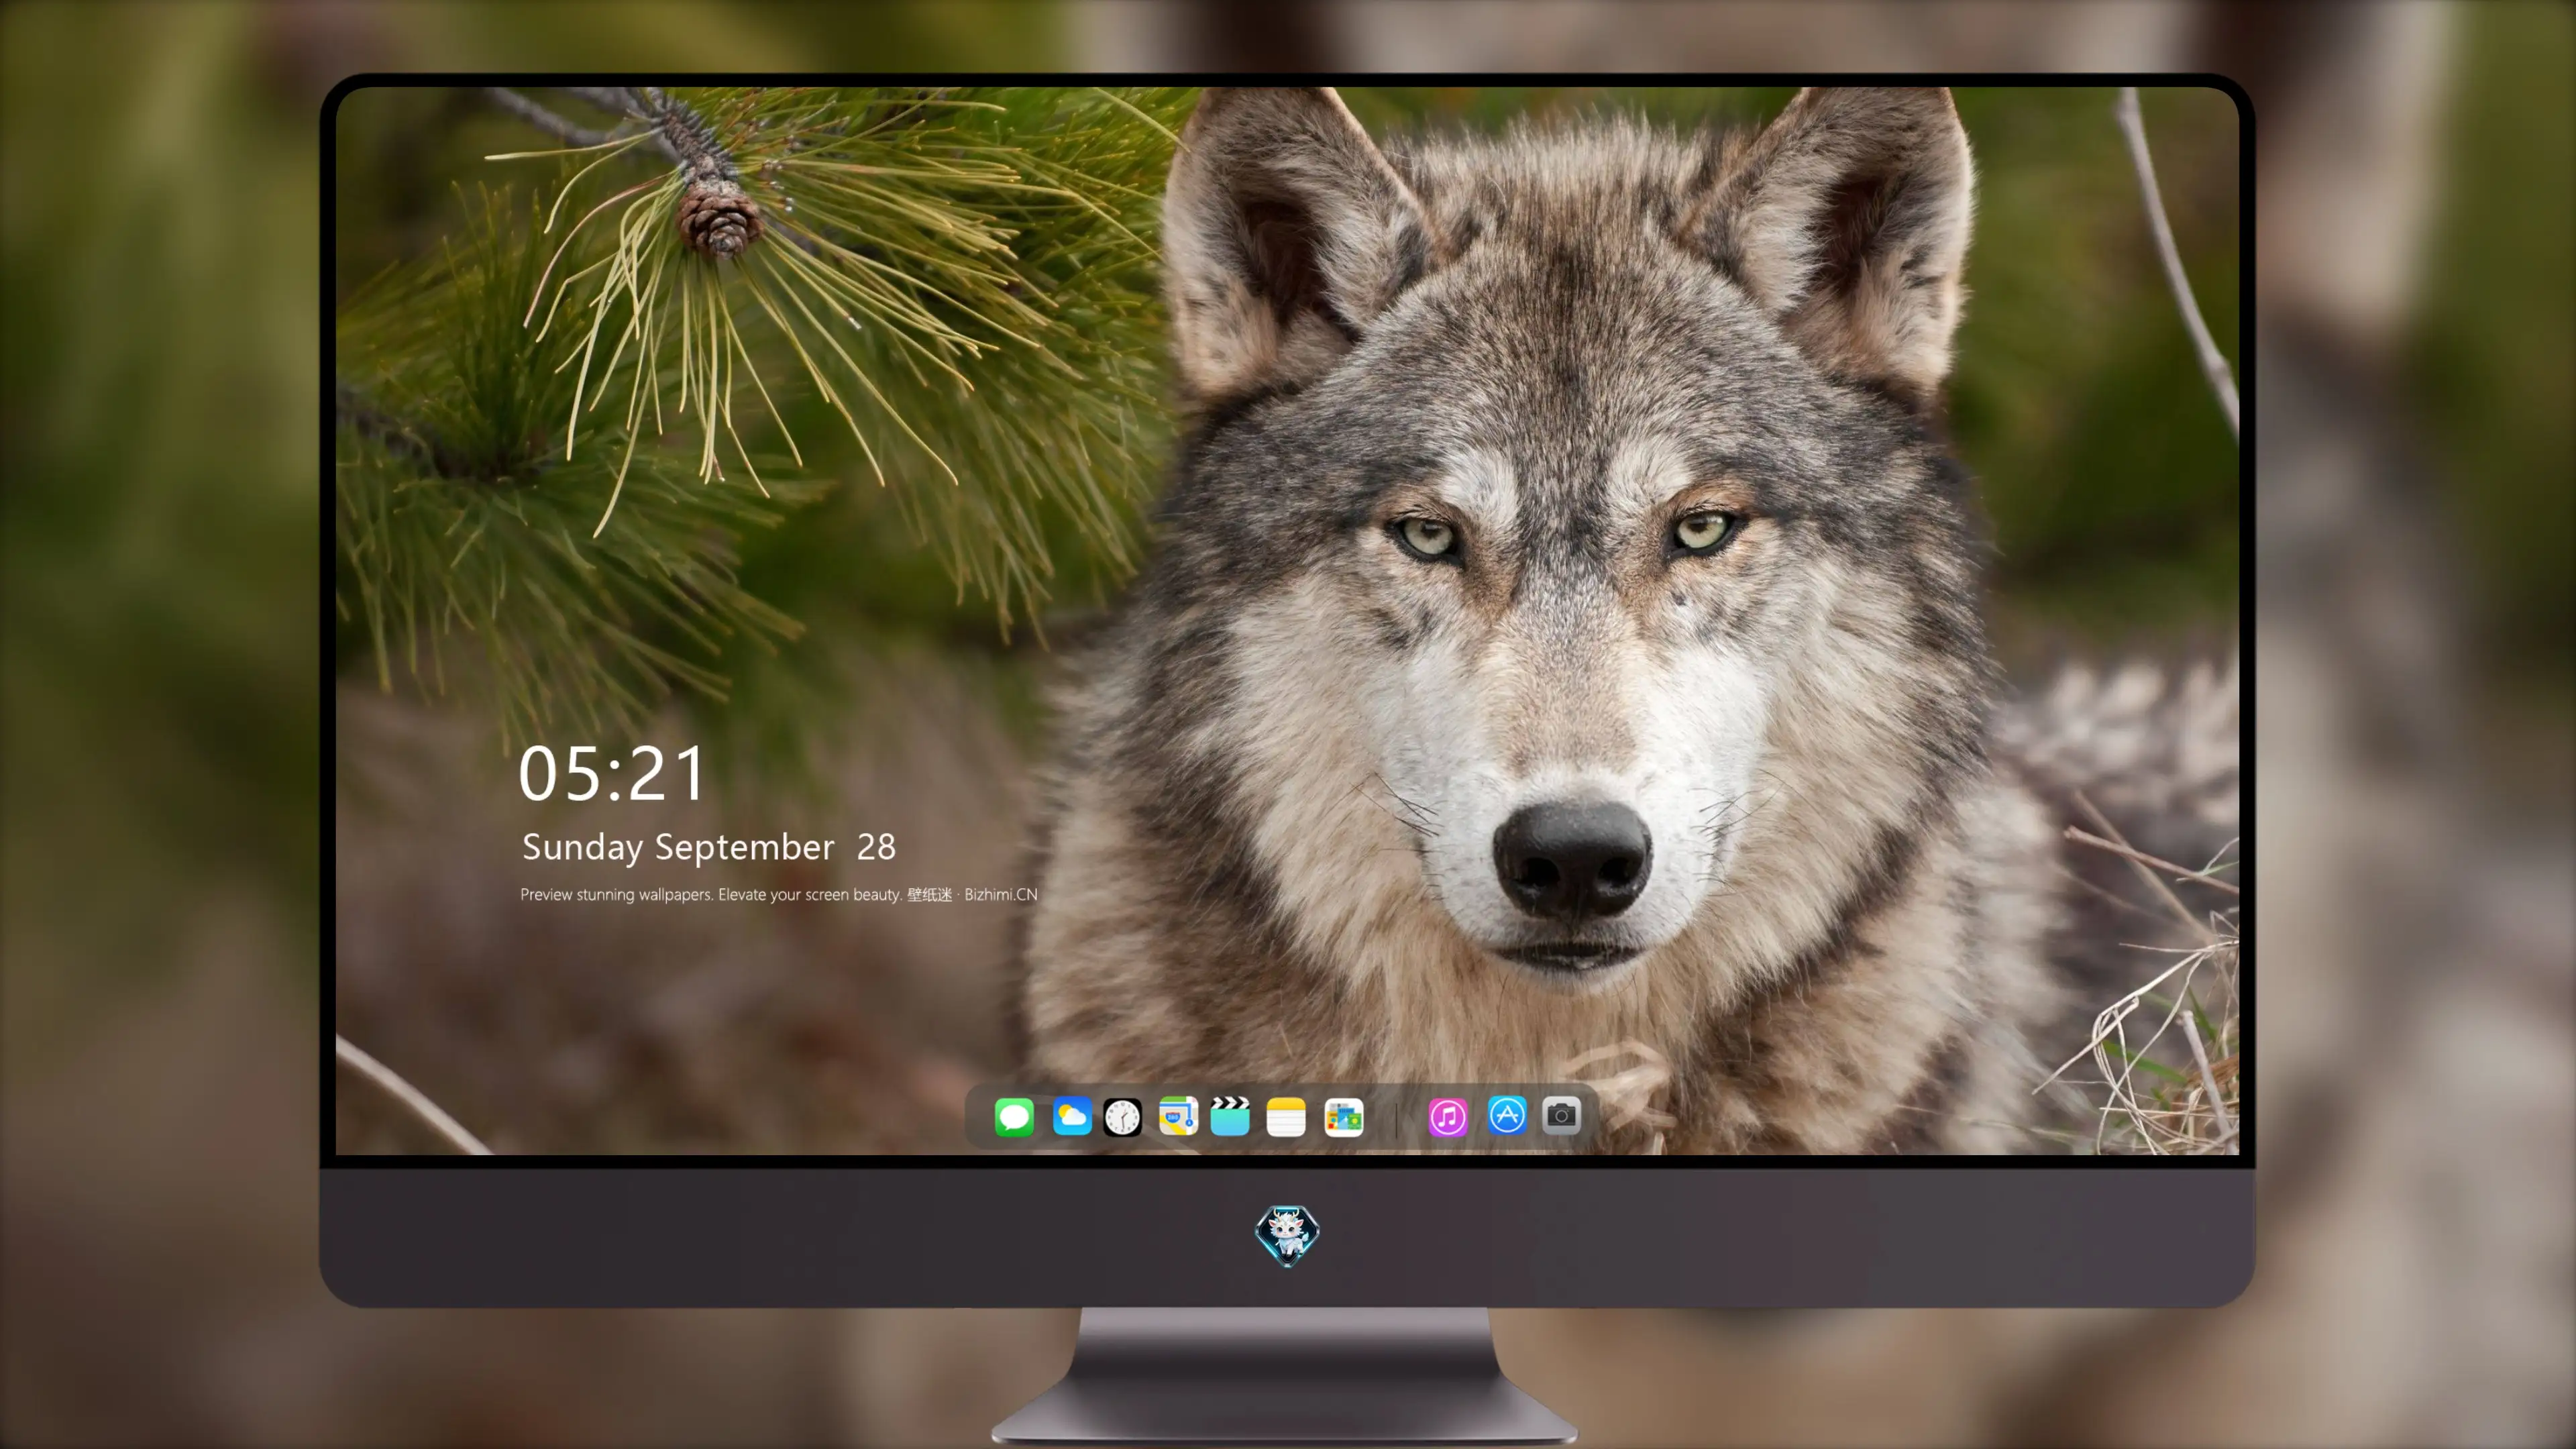Open the Clock app in the dock
The height and width of the screenshot is (1449, 2576).
(x=1122, y=1117)
